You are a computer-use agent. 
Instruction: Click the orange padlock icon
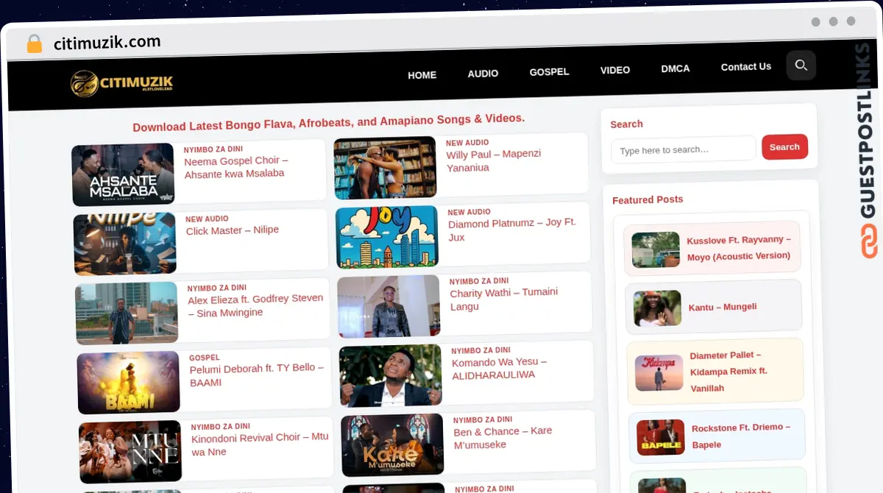pyautogui.click(x=34, y=44)
